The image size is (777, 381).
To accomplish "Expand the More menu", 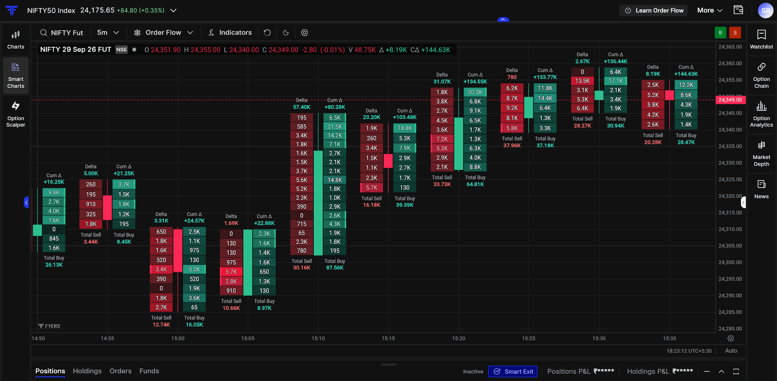I will click(x=710, y=11).
